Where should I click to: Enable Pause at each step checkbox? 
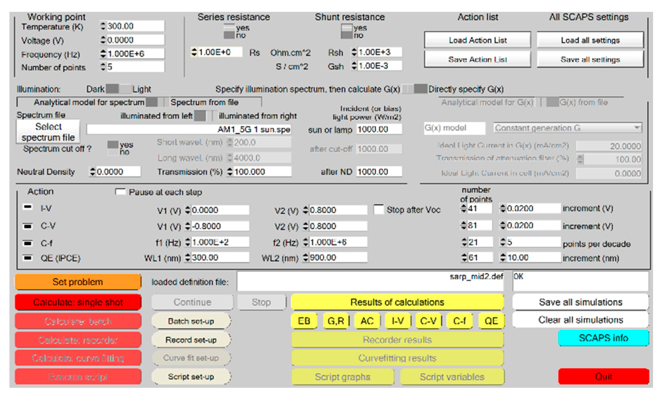(x=120, y=192)
